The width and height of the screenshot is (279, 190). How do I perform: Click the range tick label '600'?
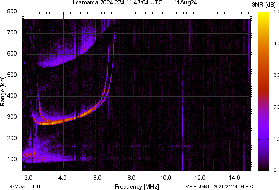pos(12,54)
